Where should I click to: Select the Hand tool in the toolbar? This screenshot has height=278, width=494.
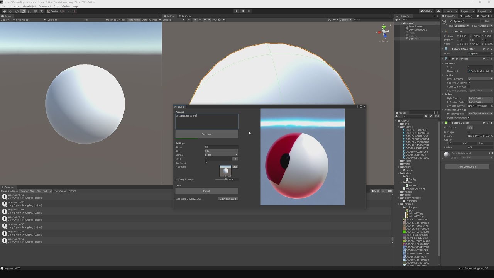coord(5,11)
